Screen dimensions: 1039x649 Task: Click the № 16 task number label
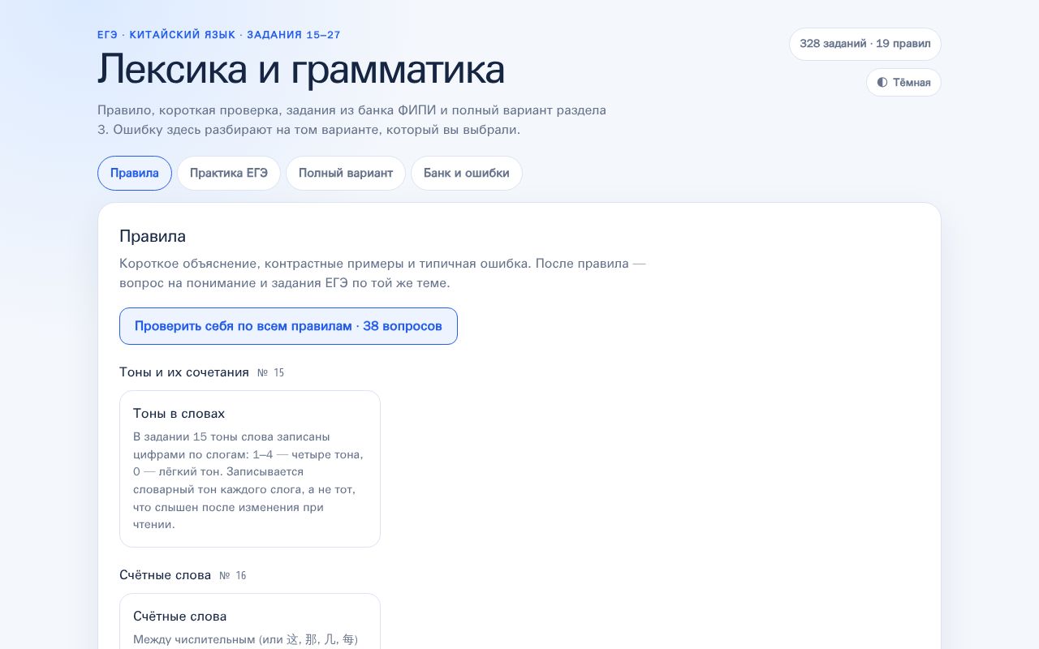tap(233, 576)
